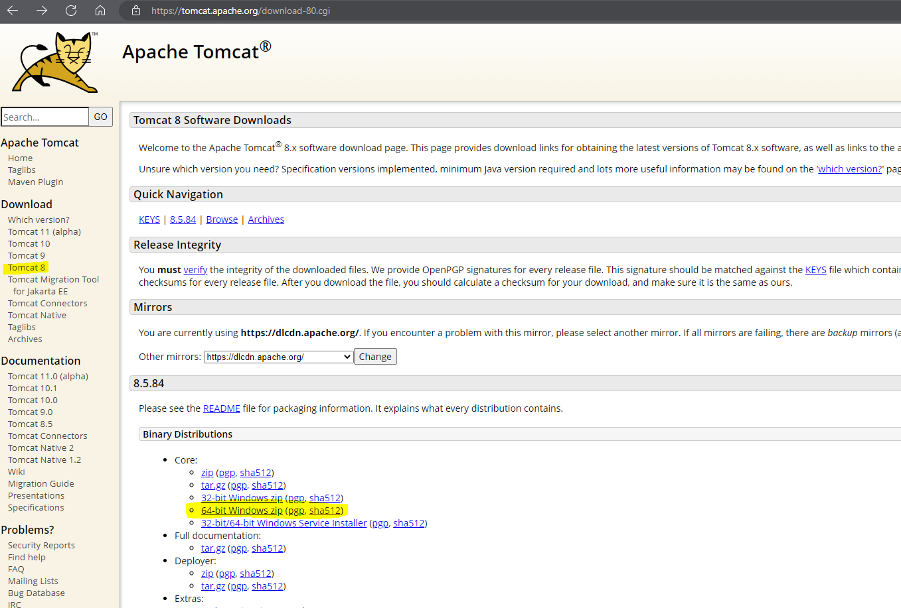The width and height of the screenshot is (901, 608).
Task: Download the 64-bit Windows zip
Action: coord(242,511)
